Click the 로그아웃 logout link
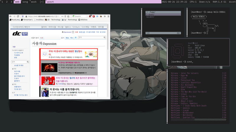Viewport: 236px width, 132px height. [103, 32]
